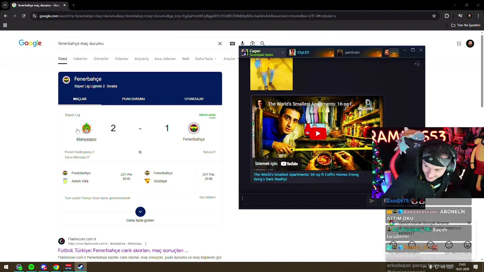
Task: Switch to the Web results tab
Action: [186, 59]
